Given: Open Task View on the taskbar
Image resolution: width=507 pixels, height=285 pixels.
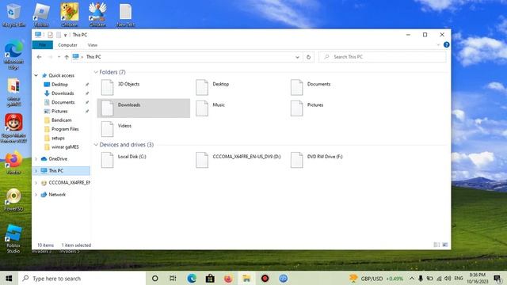Looking at the screenshot, I should click(x=173, y=278).
